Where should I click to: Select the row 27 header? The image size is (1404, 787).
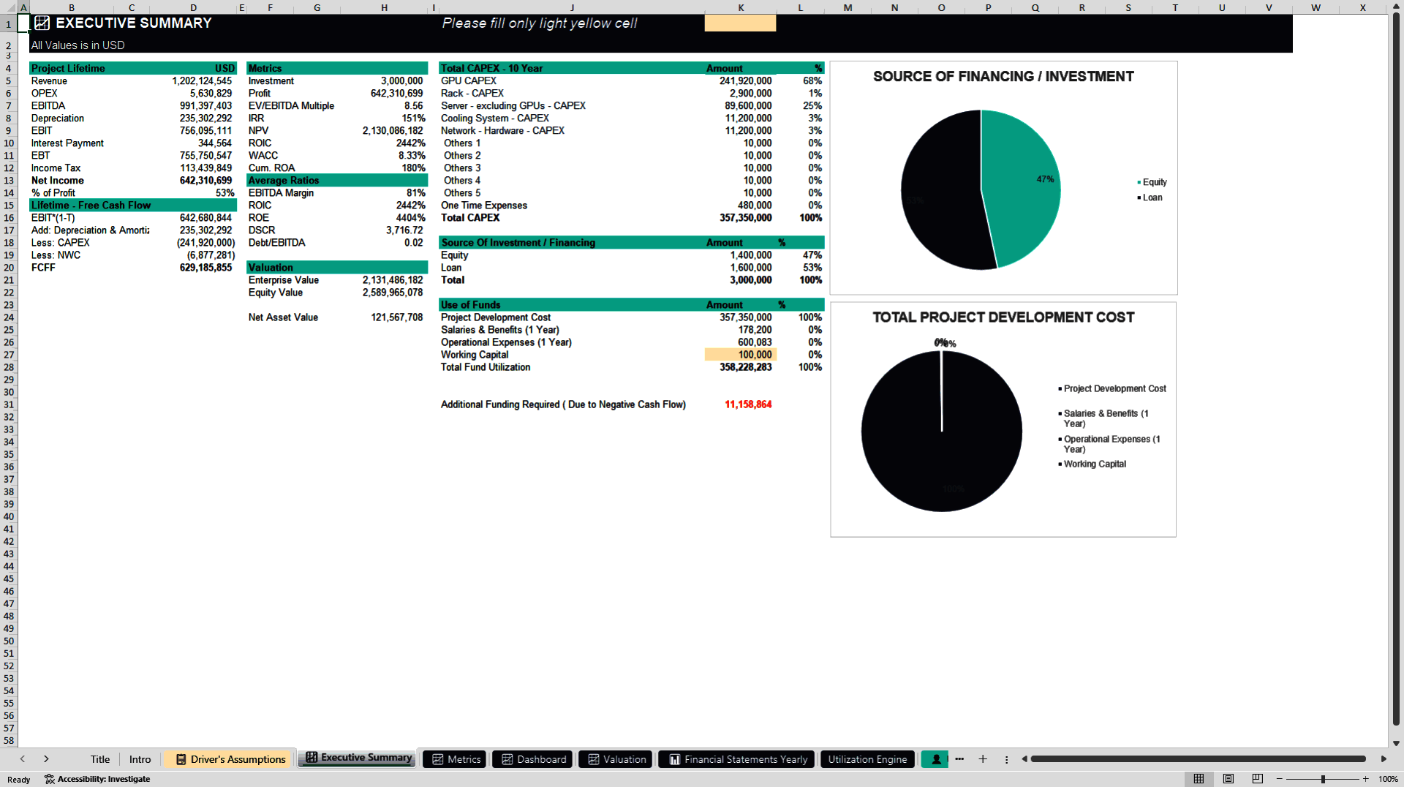click(9, 355)
